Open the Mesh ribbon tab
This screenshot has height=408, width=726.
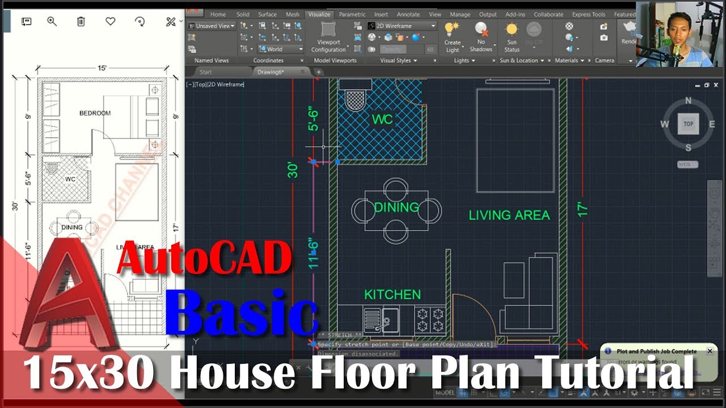click(x=293, y=14)
